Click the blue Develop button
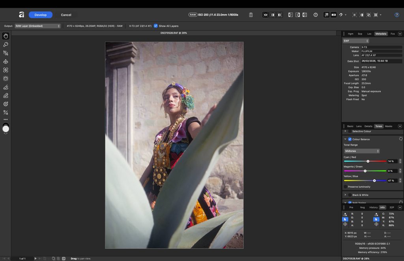This screenshot has height=261, width=404. (x=41, y=15)
